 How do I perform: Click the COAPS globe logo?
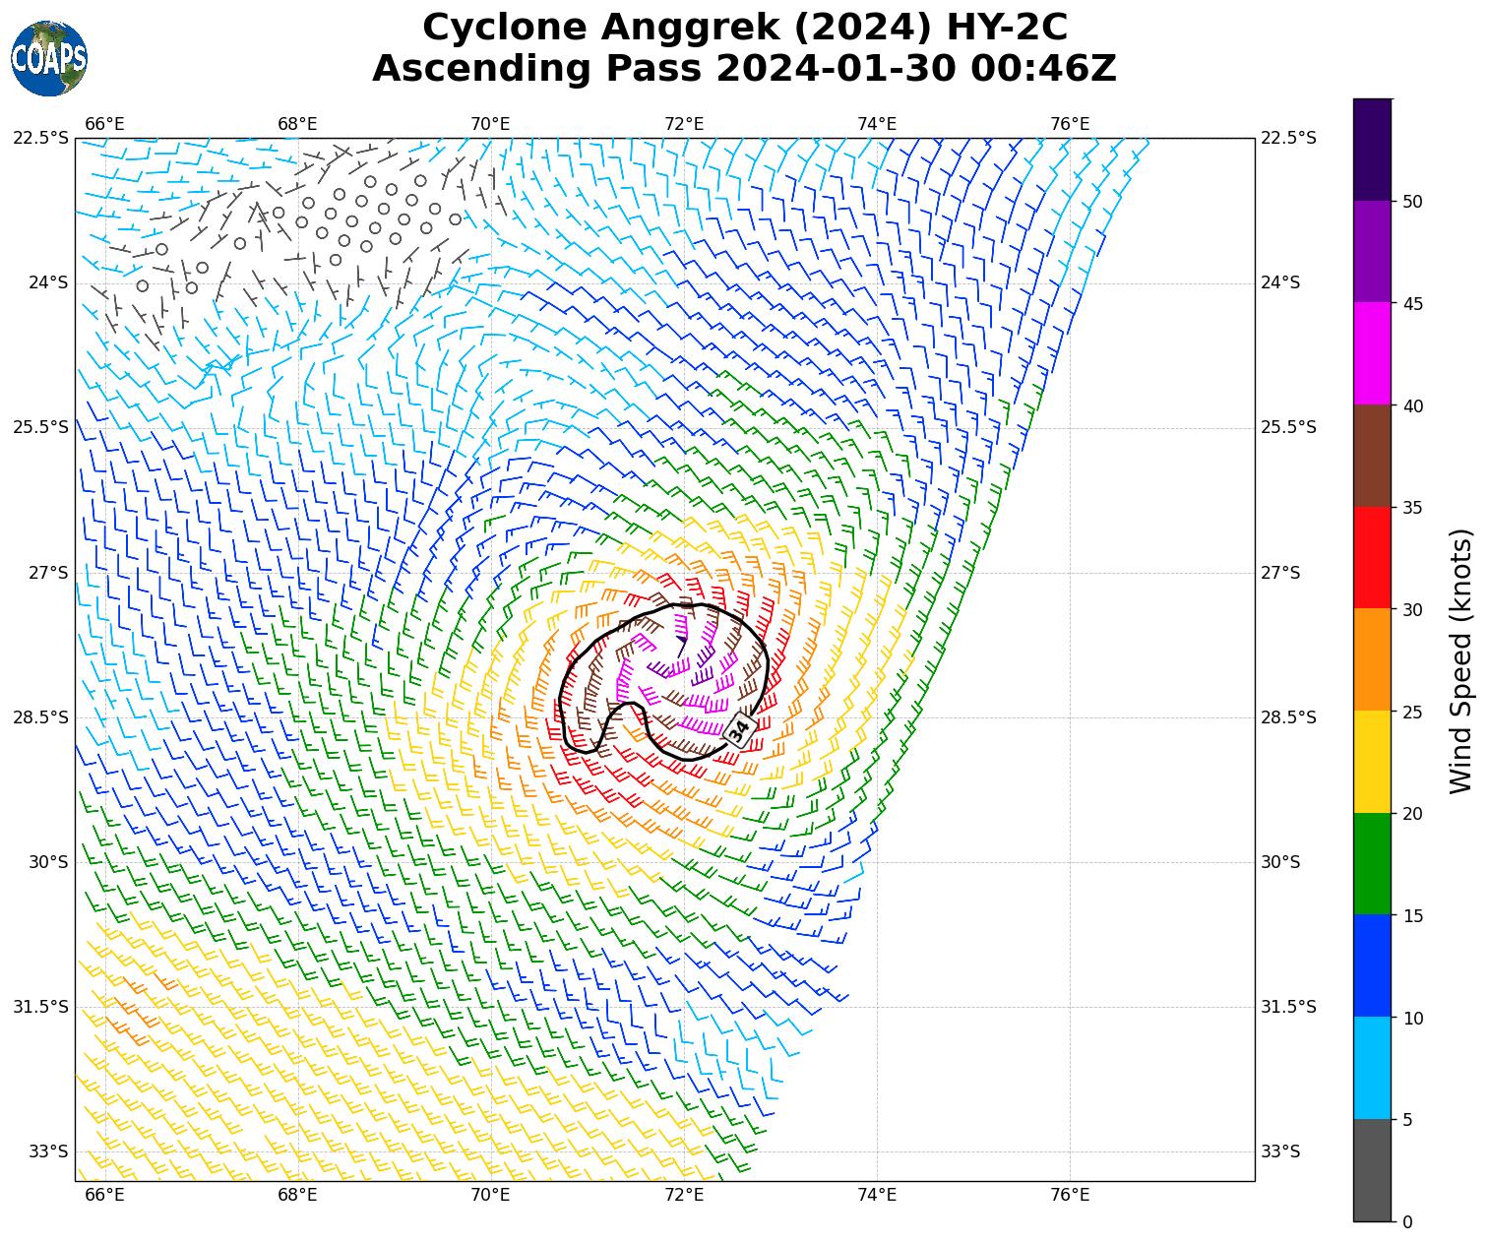point(49,58)
